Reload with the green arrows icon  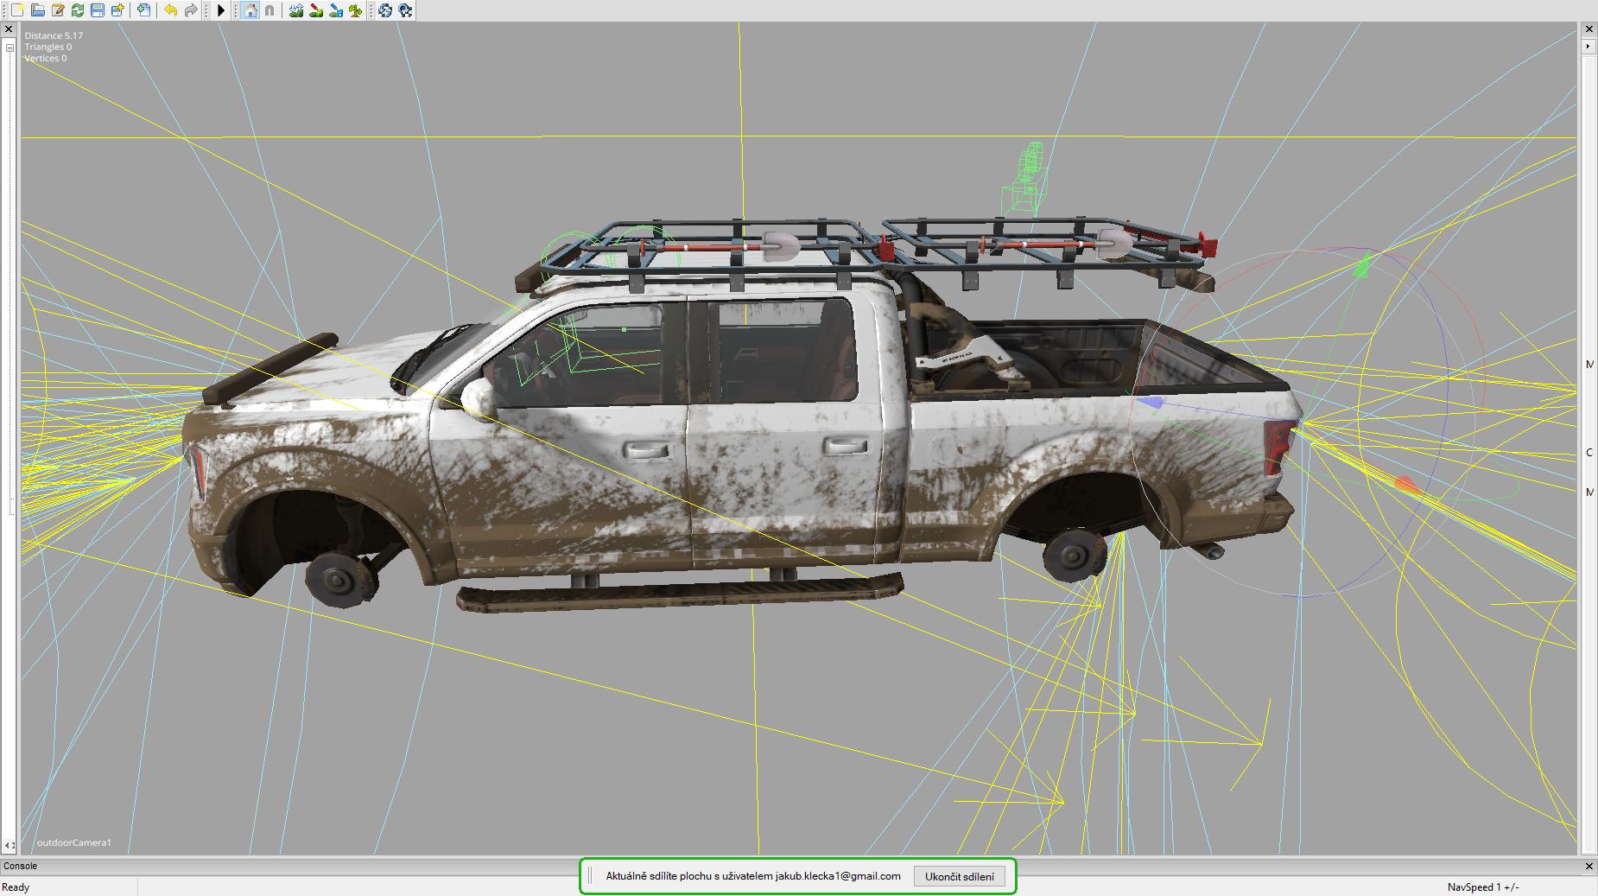click(78, 10)
